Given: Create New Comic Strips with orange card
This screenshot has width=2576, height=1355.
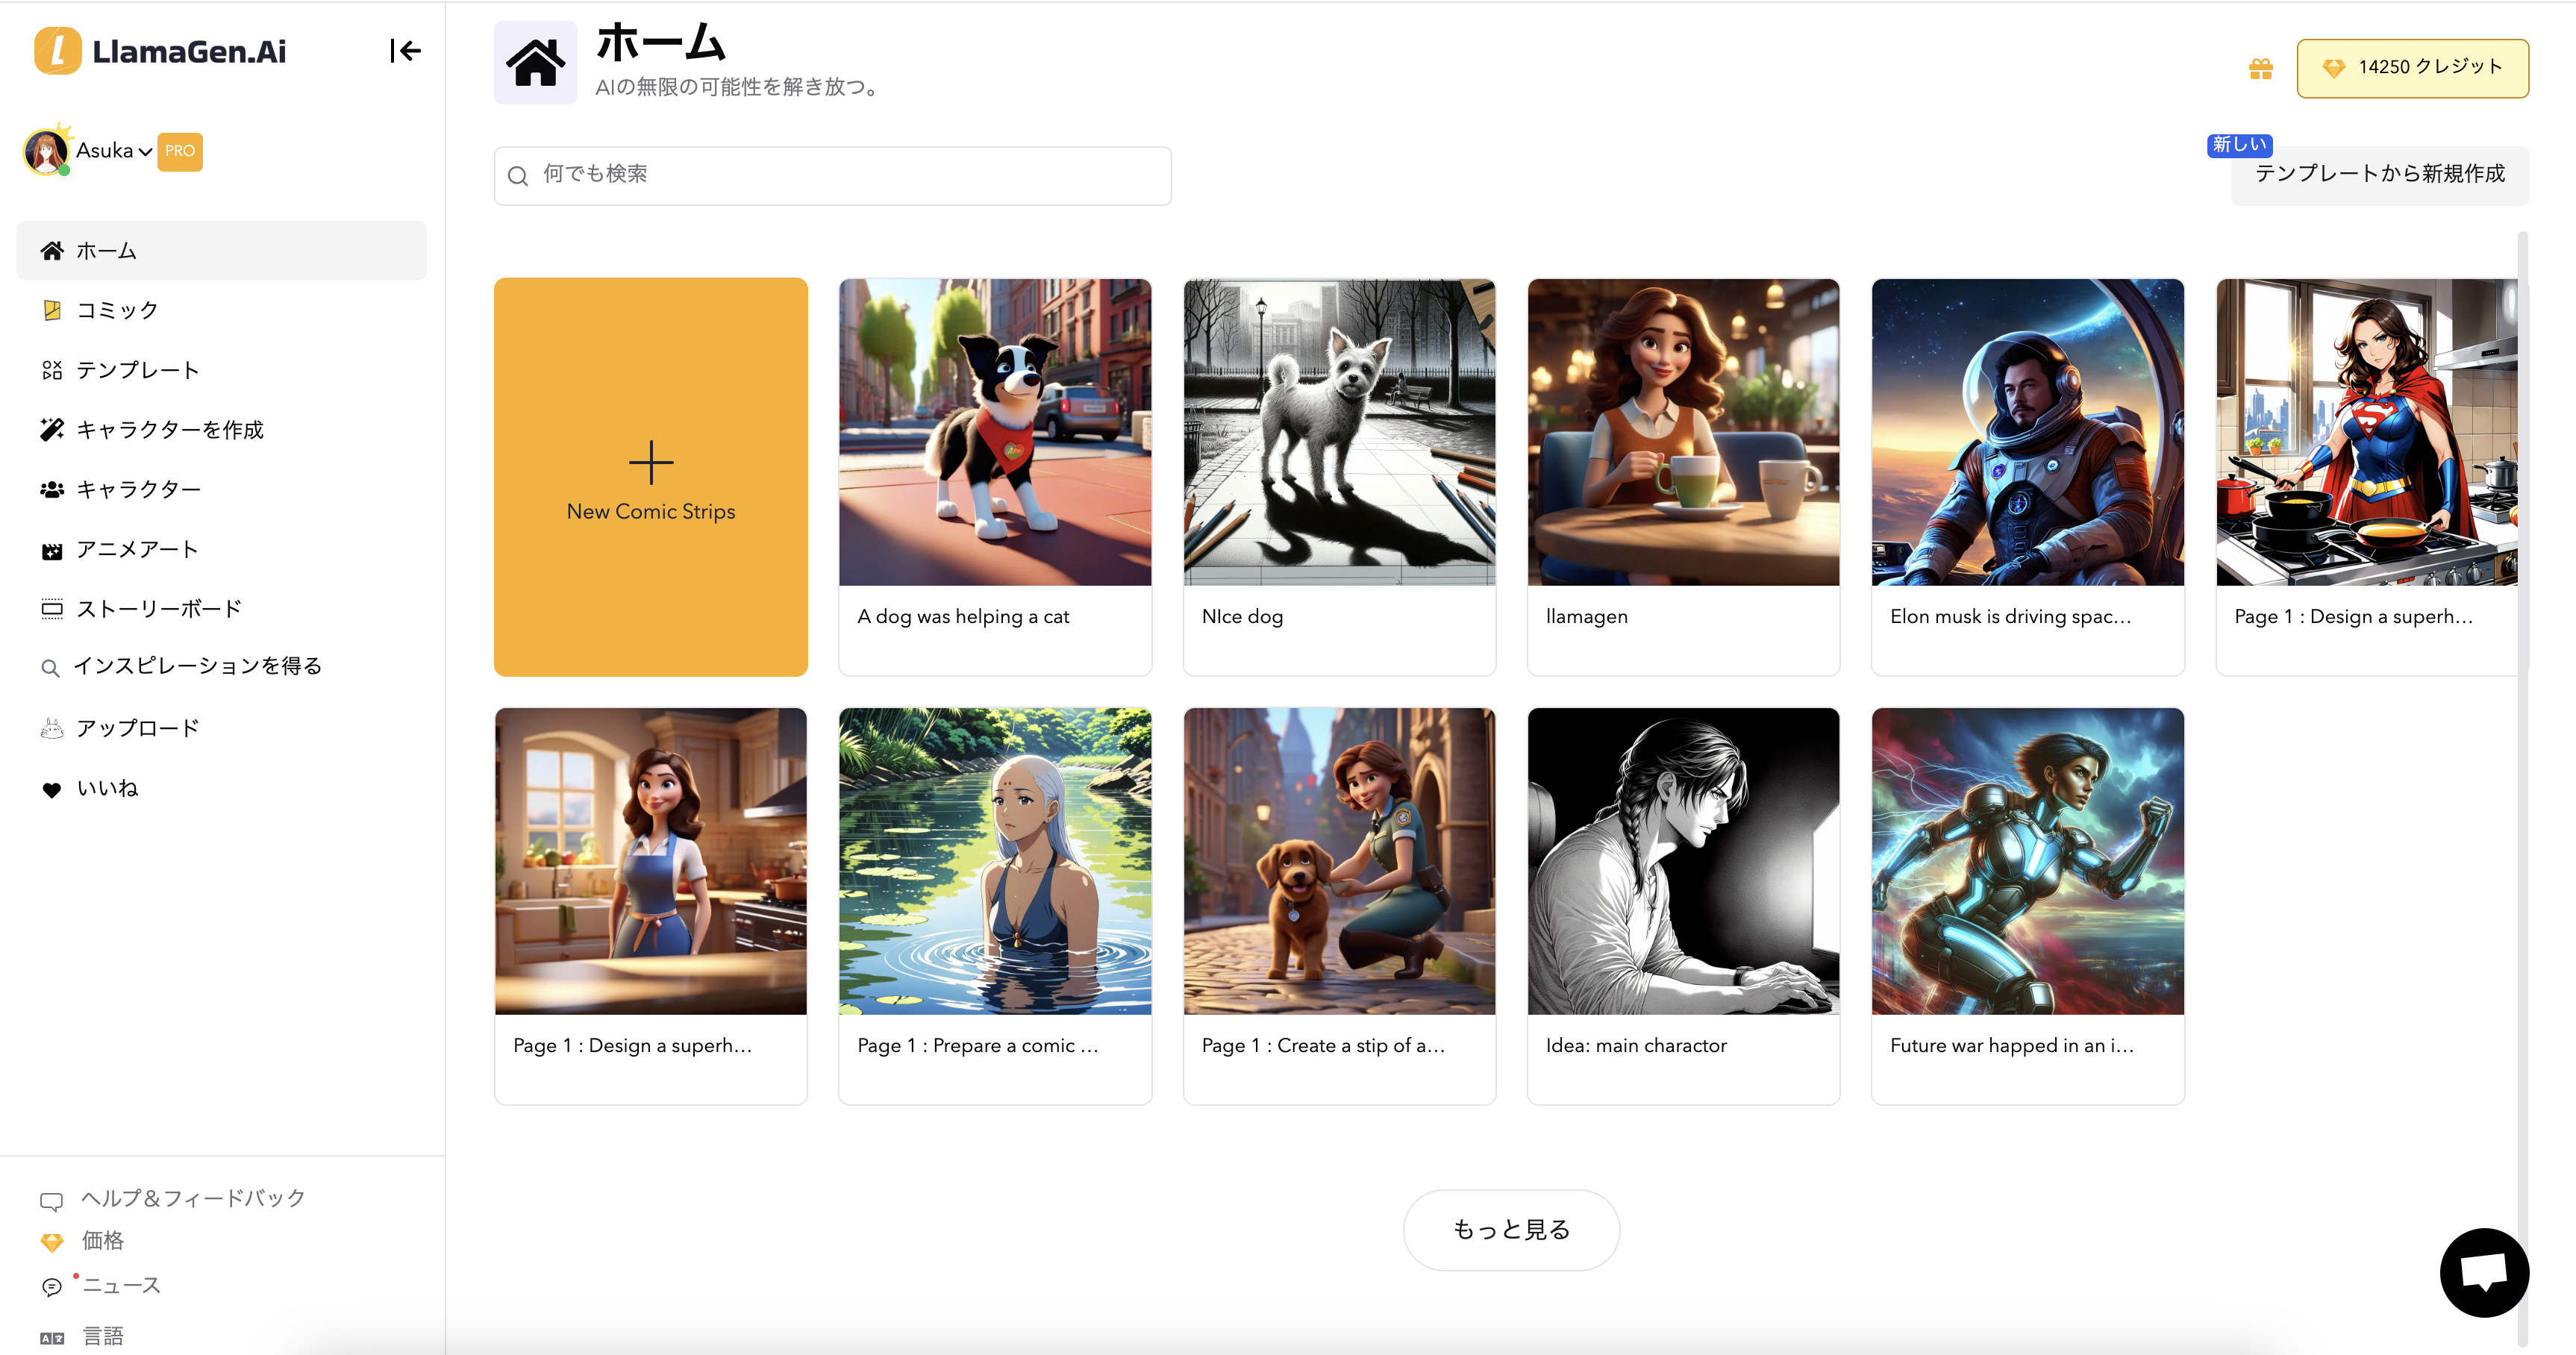Looking at the screenshot, I should point(651,477).
